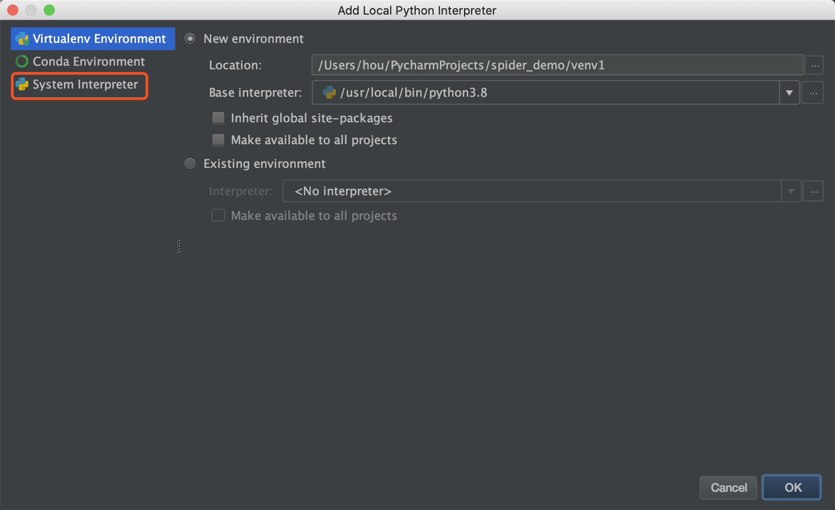Open the <No interpreter> combo box

532,192
